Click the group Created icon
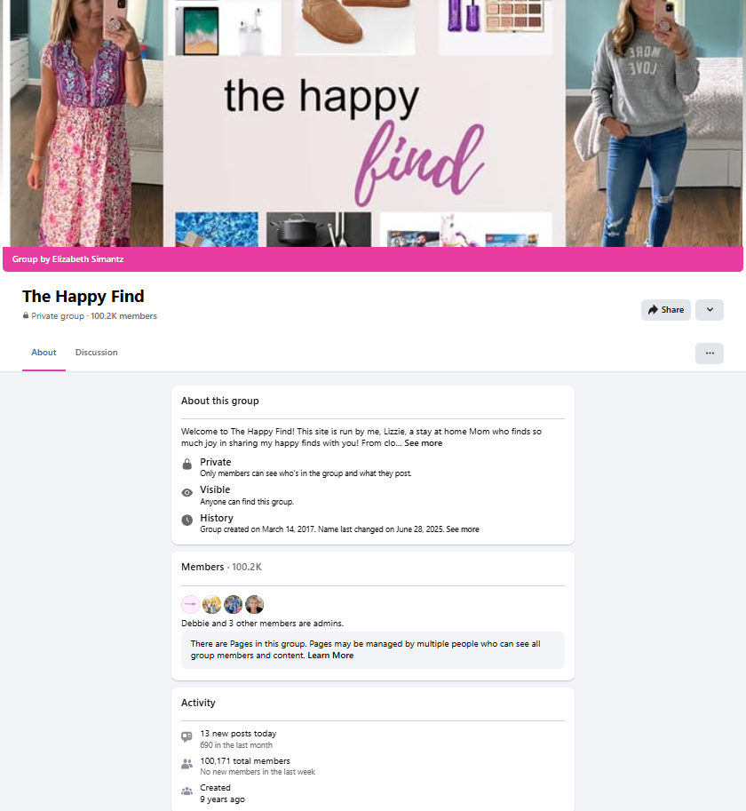 click(186, 791)
